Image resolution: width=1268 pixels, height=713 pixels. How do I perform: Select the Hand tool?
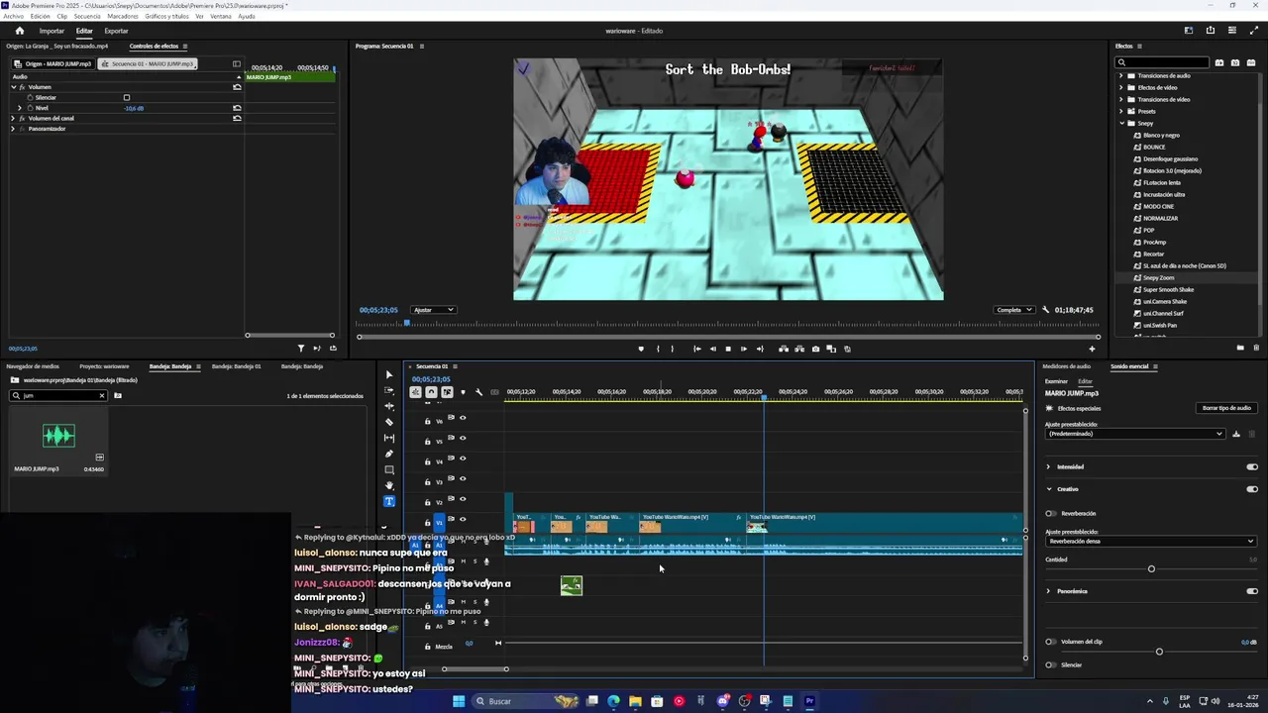[388, 485]
